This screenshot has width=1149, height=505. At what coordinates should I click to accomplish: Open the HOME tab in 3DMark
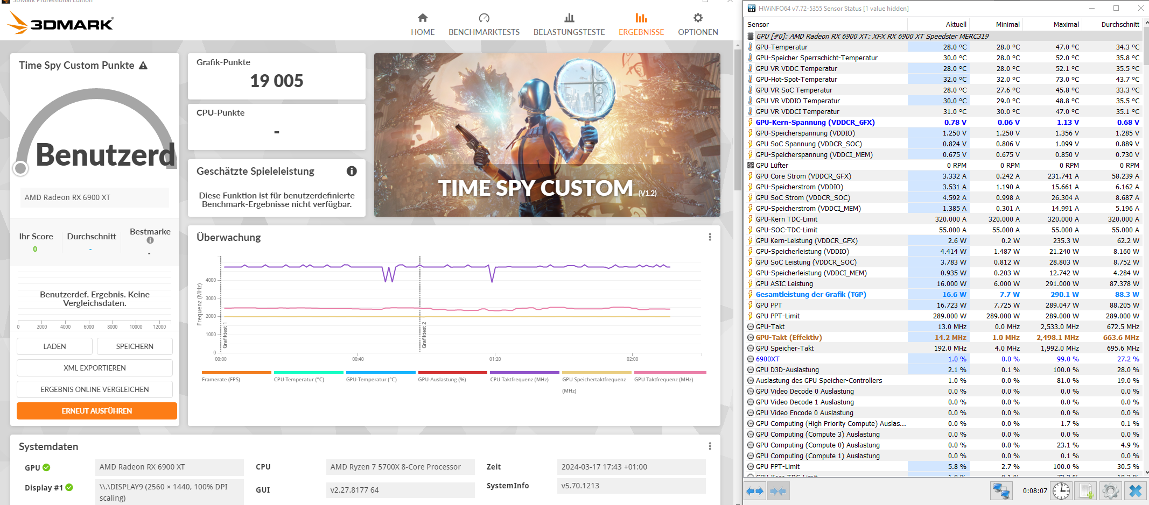point(423,25)
